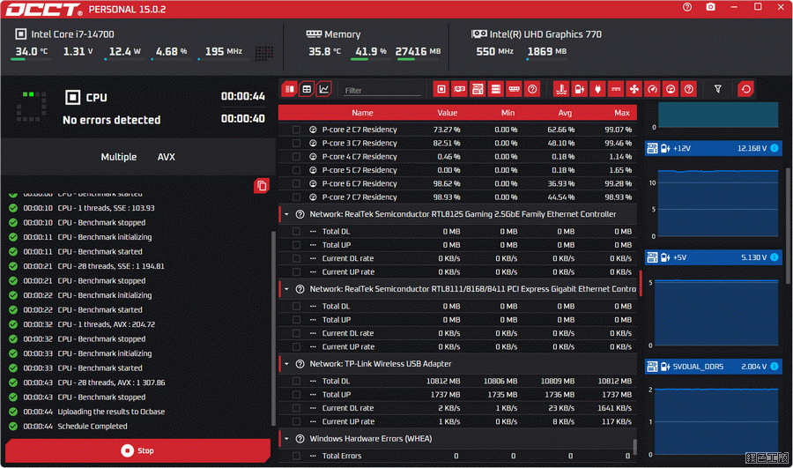Image resolution: width=793 pixels, height=468 pixels.
Task: Sort the table by the Avg column
Action: point(566,113)
